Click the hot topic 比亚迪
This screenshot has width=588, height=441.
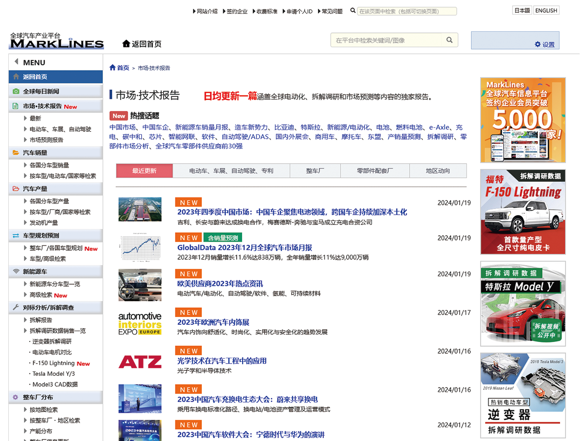pyautogui.click(x=284, y=127)
